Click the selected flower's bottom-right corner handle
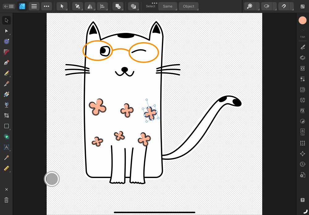 point(159,118)
